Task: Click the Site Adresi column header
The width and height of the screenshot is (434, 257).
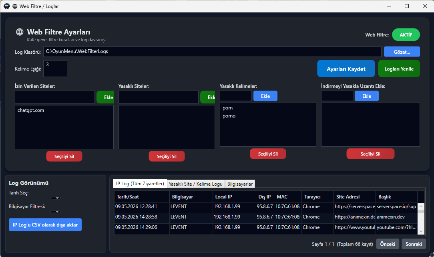Action: coord(355,197)
